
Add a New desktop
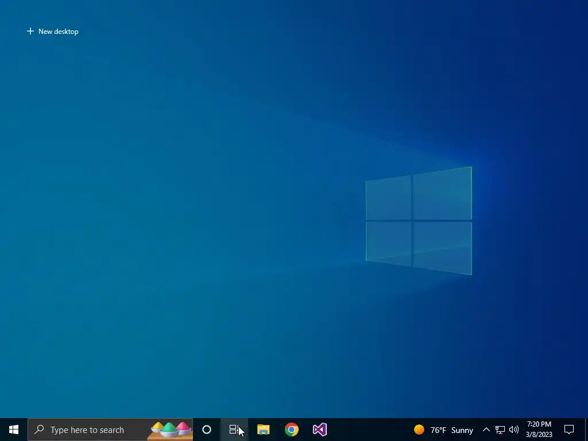(52, 32)
